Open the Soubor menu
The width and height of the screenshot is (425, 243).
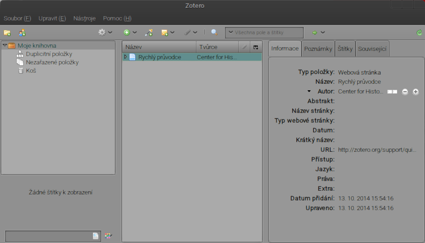tap(17, 19)
